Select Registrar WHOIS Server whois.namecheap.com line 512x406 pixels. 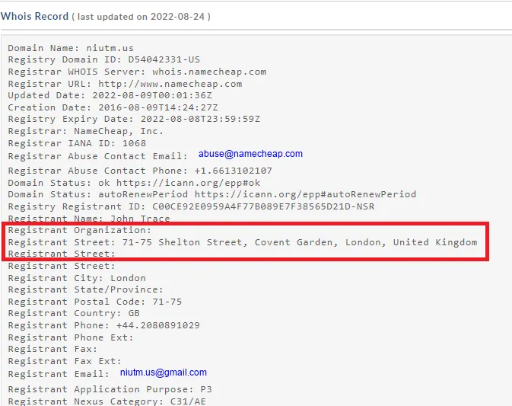(x=137, y=72)
